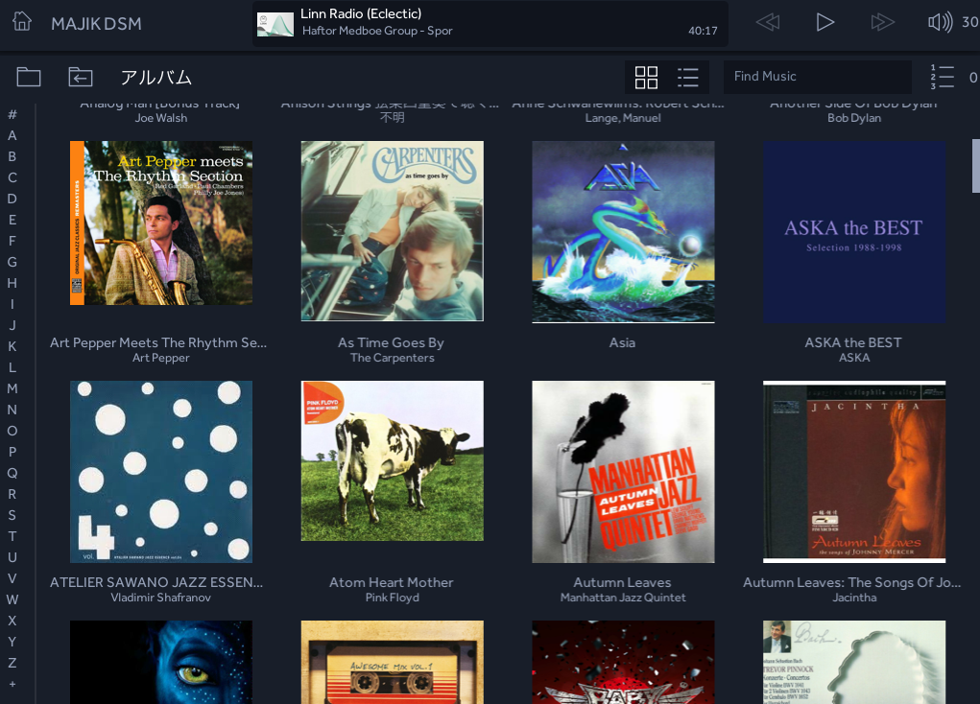
Task: Jump to albums starting with S
Action: pos(12,515)
